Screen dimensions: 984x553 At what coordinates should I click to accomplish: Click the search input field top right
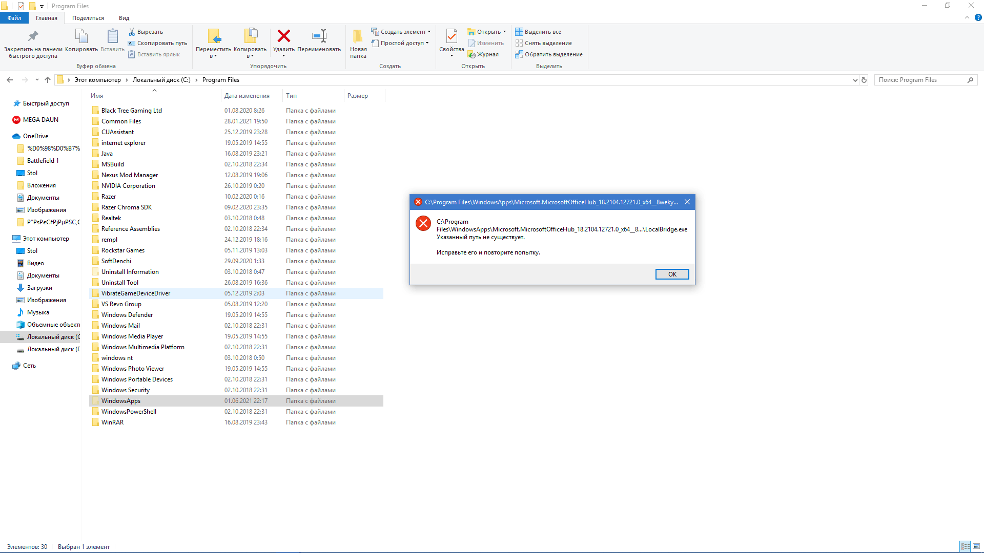click(925, 80)
